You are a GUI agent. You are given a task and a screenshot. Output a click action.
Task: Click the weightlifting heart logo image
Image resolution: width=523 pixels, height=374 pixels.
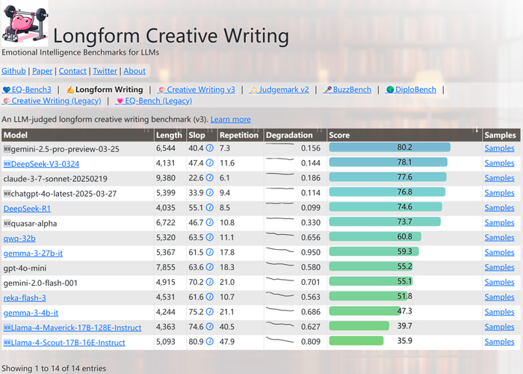[x=25, y=23]
